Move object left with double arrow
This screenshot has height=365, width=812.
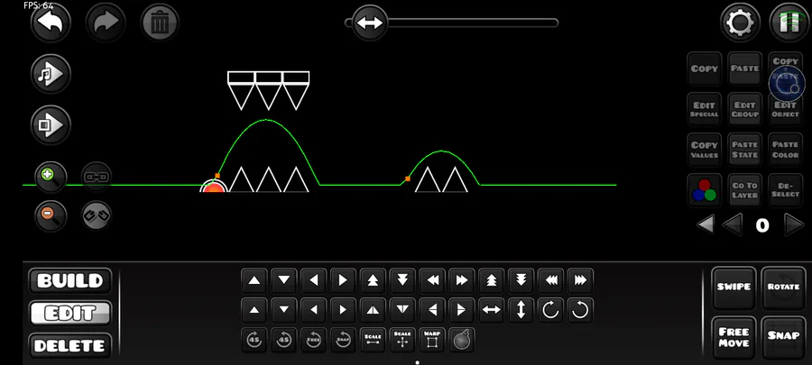[x=432, y=280]
